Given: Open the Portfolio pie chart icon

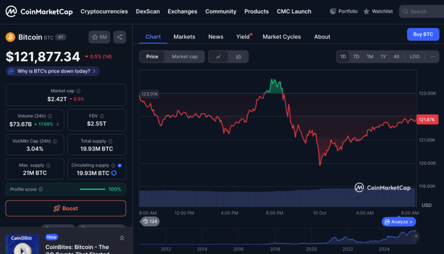Looking at the screenshot, I should click(x=333, y=11).
